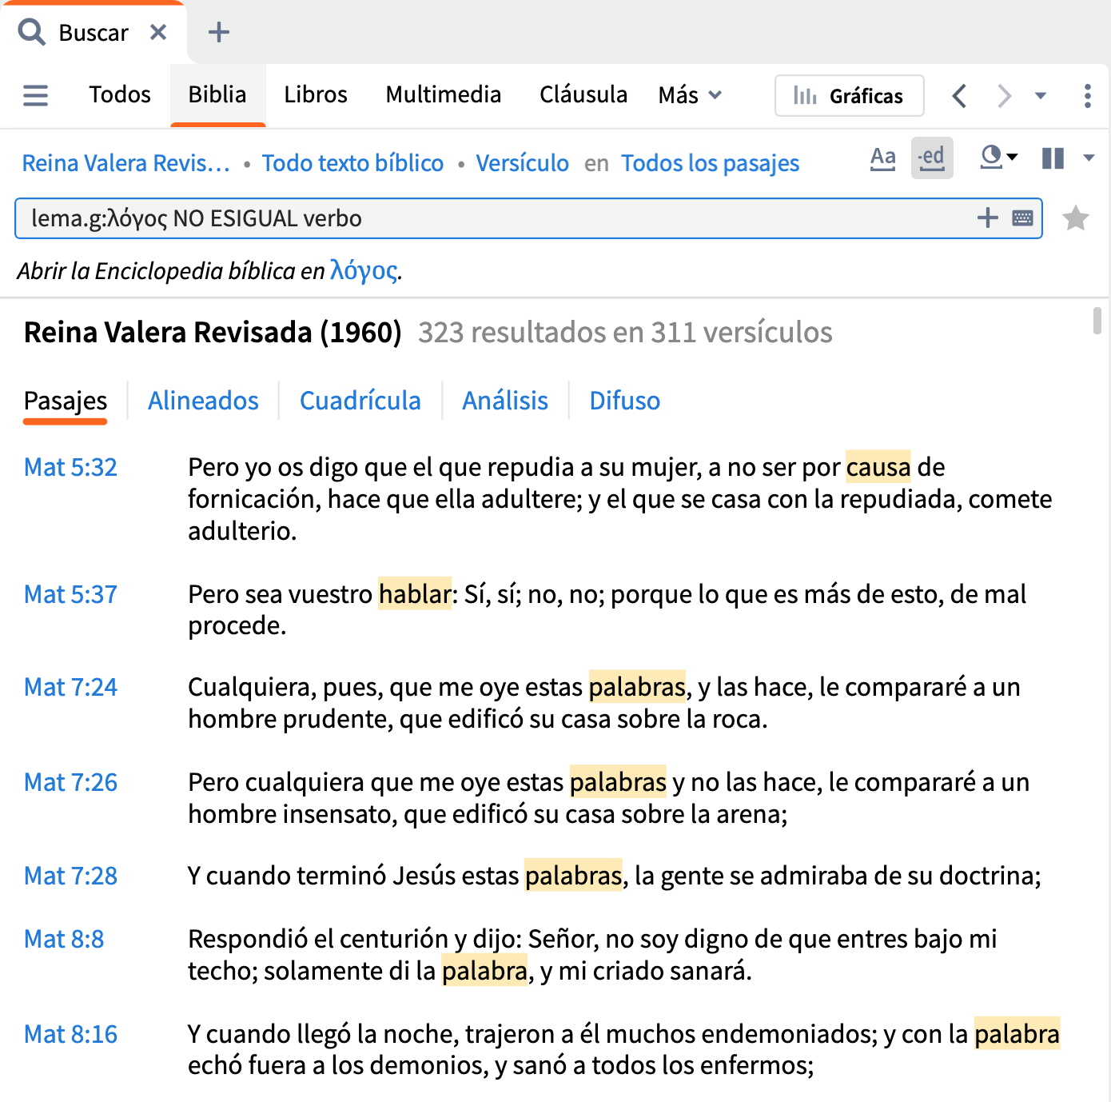
Task: Toggle match case Aa option
Action: [883, 158]
